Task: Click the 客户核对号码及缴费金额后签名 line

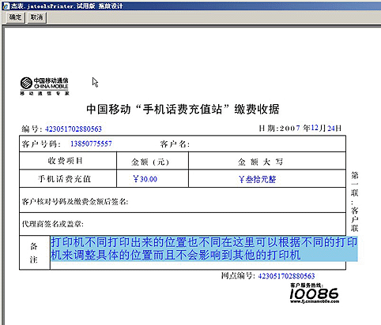Action: pos(75,202)
